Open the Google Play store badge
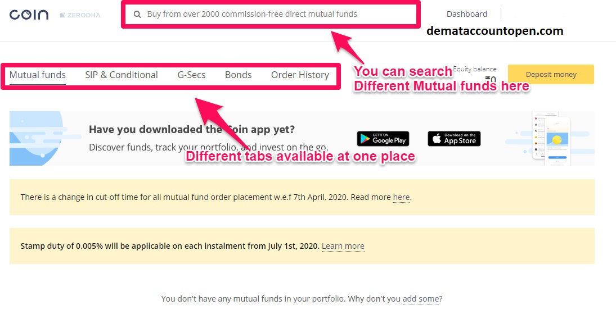Screen dimensions: 616x310 [x=383, y=139]
